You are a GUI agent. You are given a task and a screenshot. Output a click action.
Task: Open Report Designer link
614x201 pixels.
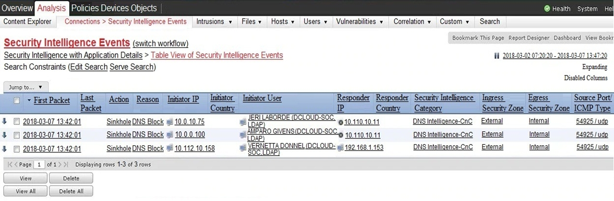point(528,38)
